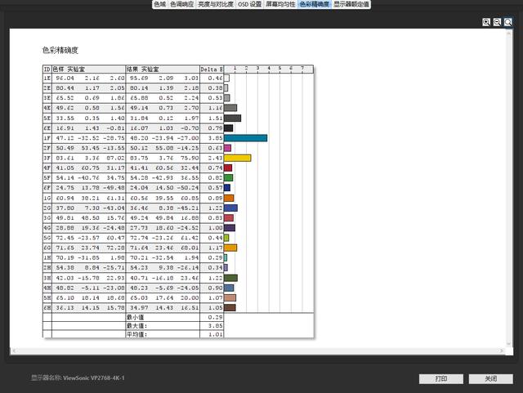The image size is (523, 393).
Task: Click the horizontal scrollbar below the report
Action: 257,351
